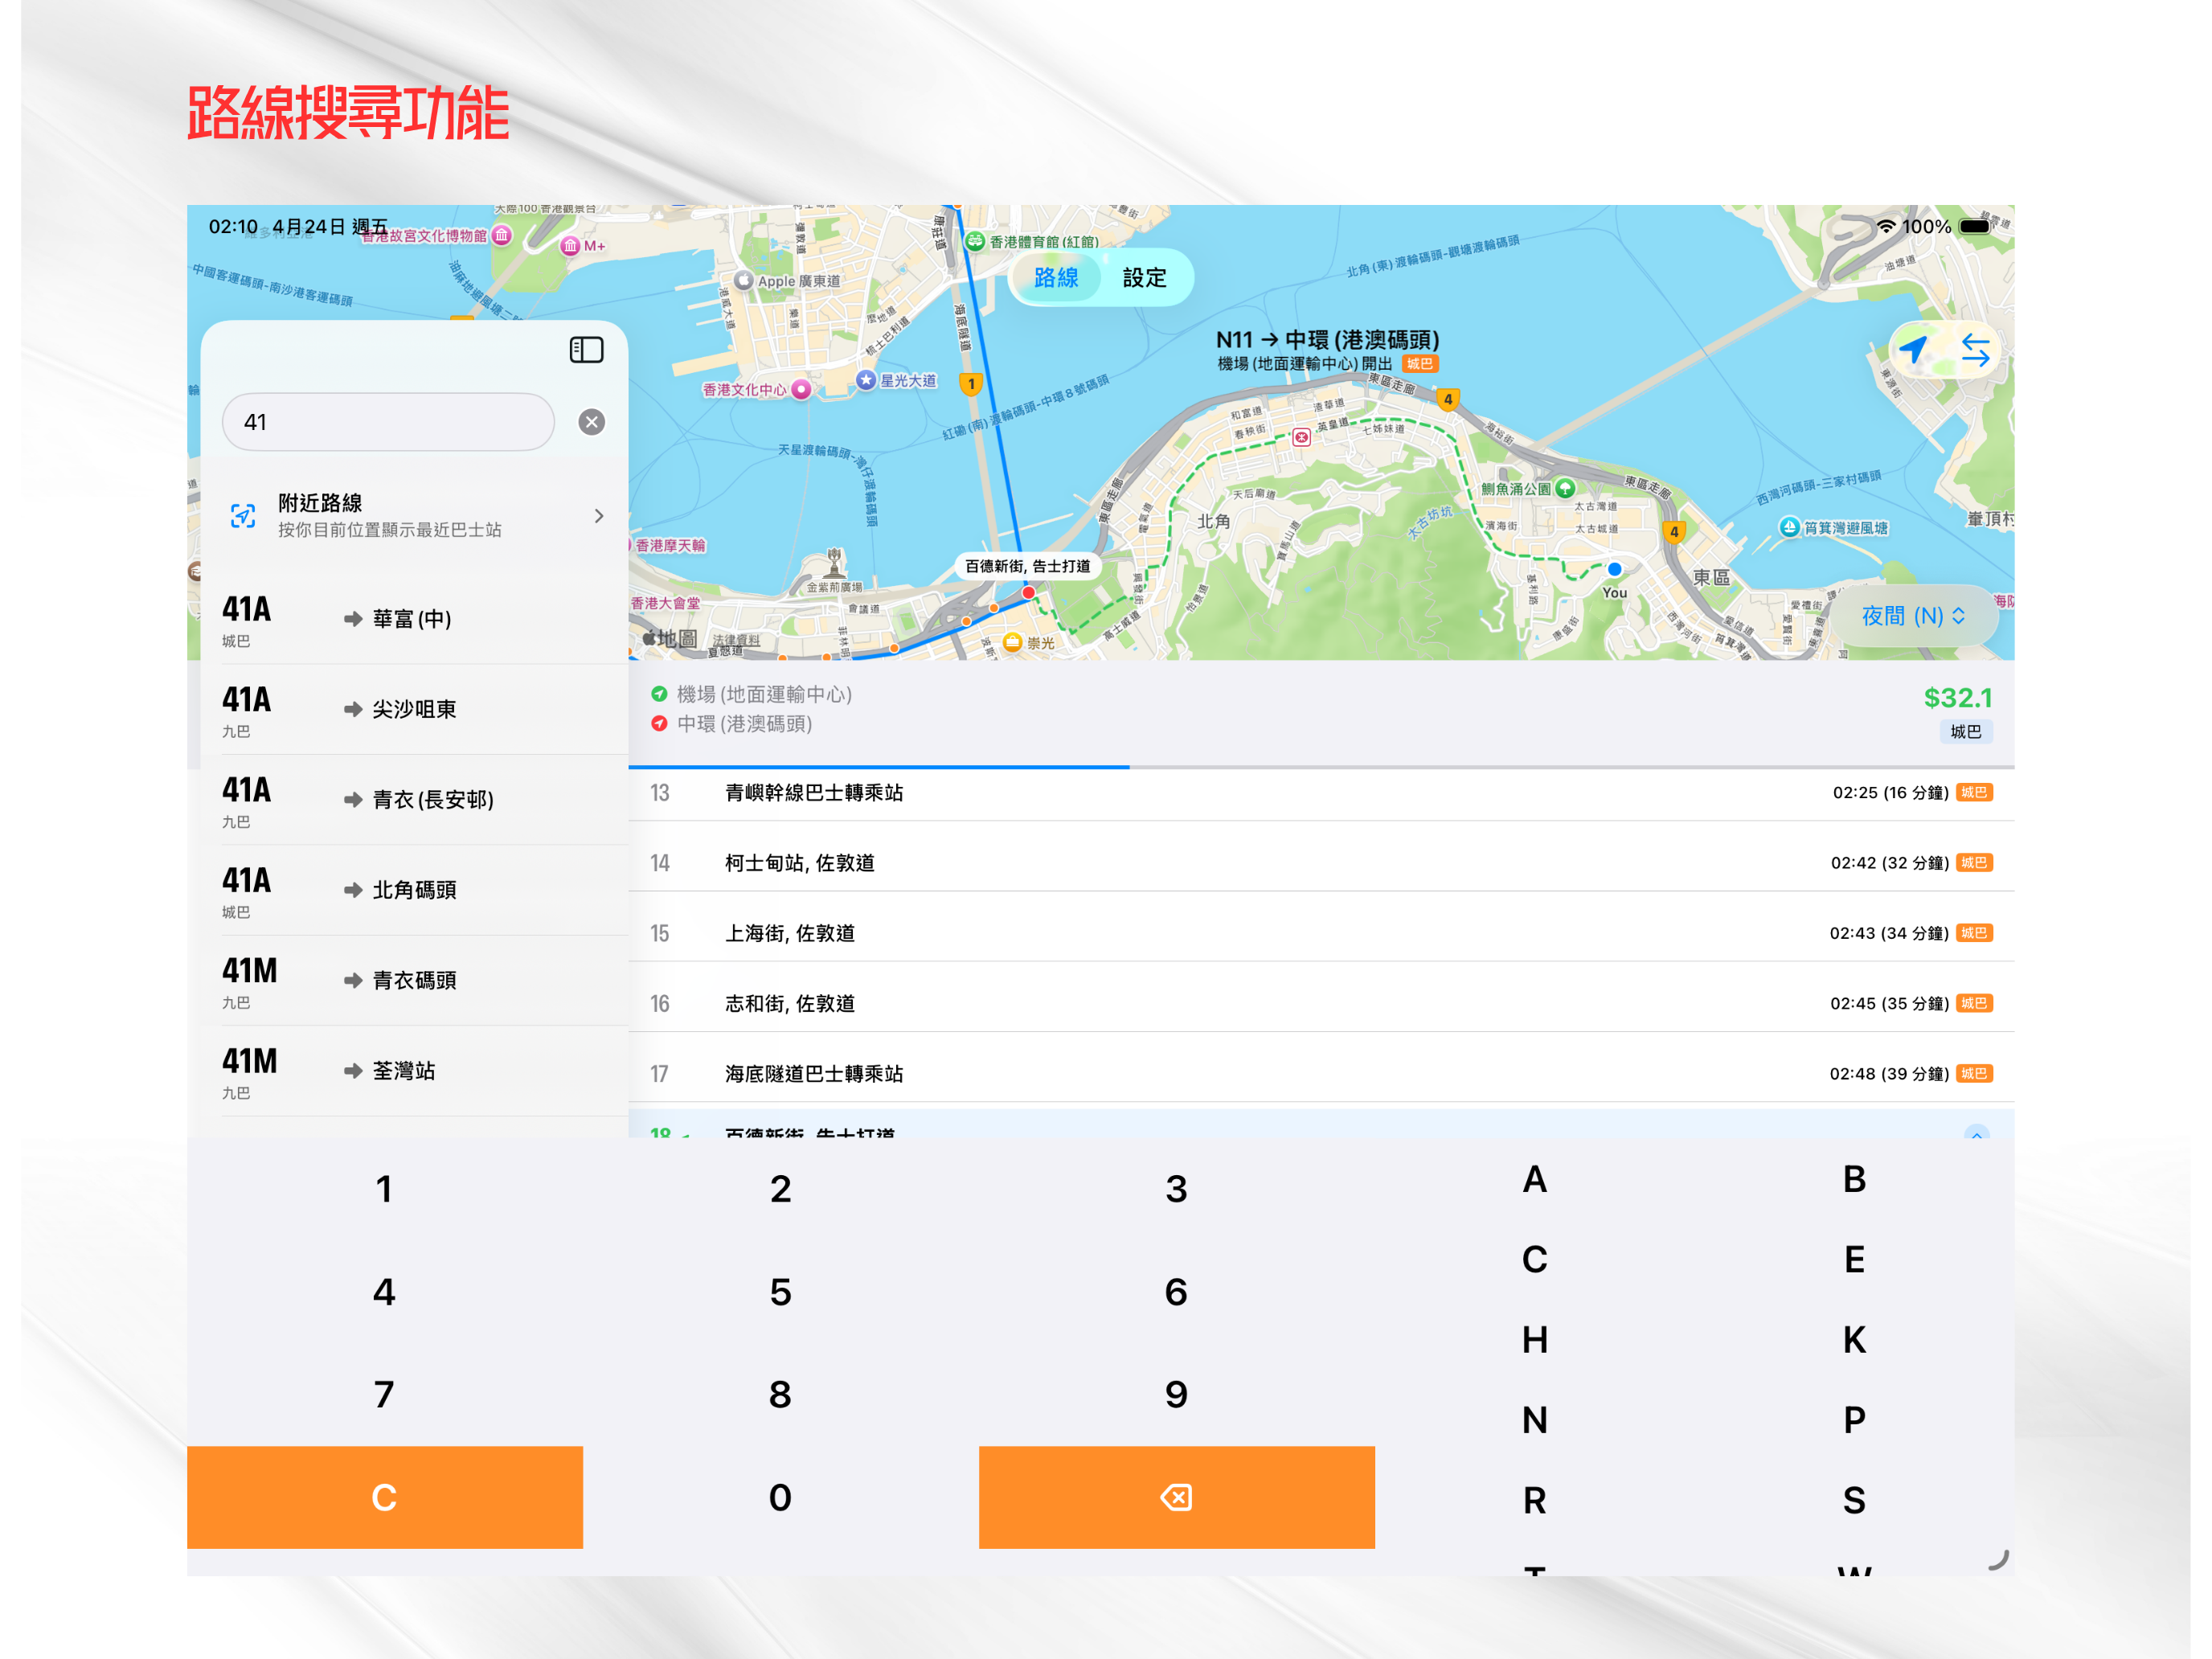Screen dimensions: 2212x1659
Task: Click the $32.1 fare label
Action: coord(1957,698)
